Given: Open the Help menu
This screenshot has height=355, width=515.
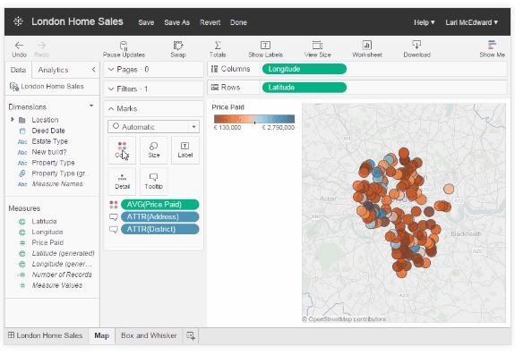Looking at the screenshot, I should [x=424, y=22].
